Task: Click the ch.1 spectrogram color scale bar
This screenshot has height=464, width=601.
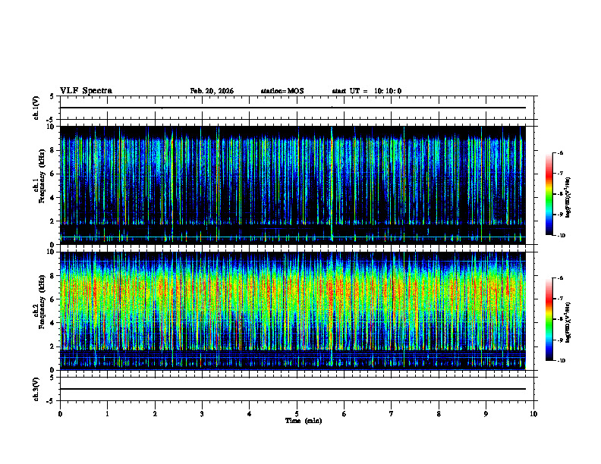Action: click(x=549, y=194)
